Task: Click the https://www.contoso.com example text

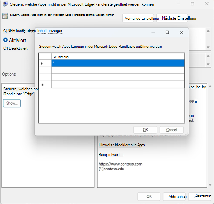Action: tap(120, 164)
